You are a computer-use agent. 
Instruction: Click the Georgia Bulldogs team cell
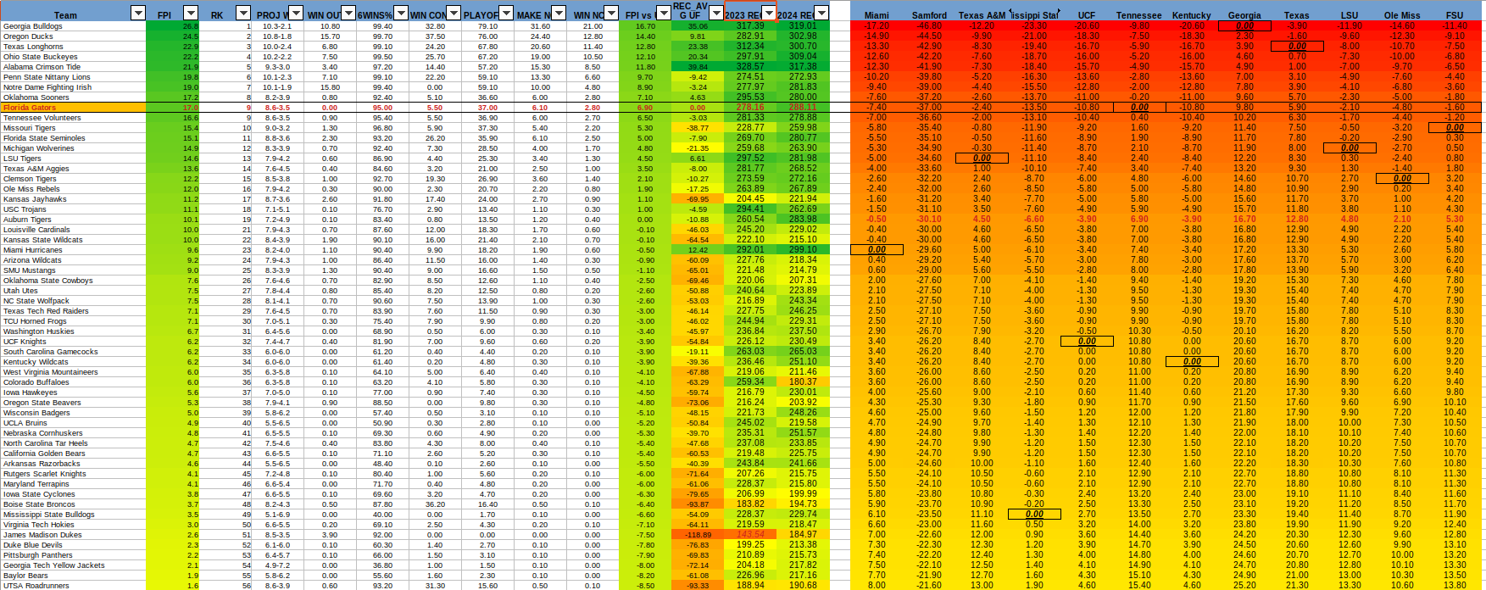[x=73, y=26]
